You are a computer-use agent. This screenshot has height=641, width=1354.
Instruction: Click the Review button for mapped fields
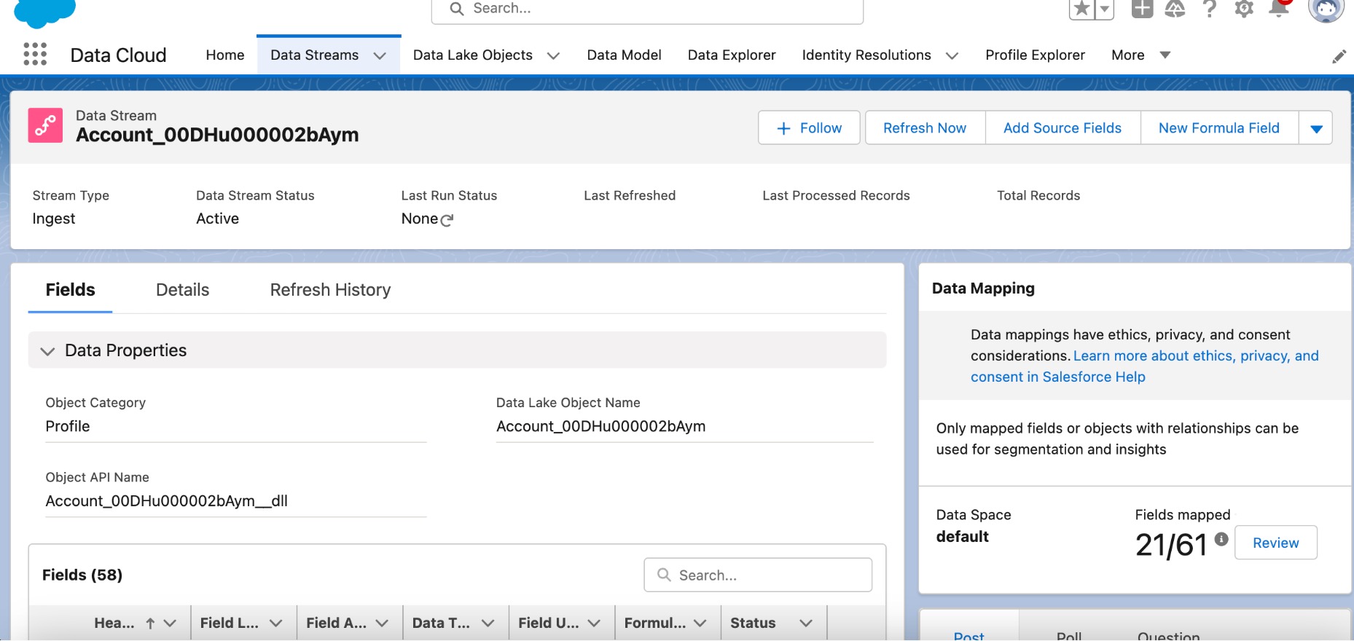[1275, 543]
